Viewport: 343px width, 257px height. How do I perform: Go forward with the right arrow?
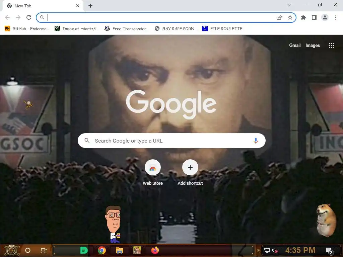coord(18,17)
